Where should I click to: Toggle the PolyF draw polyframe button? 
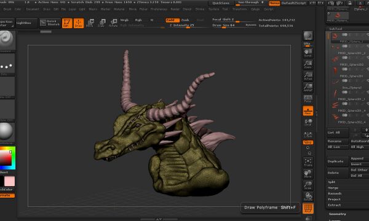[308, 208]
